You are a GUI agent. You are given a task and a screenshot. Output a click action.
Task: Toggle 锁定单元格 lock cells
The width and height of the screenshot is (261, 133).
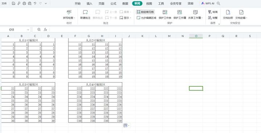pyautogui.click(x=145, y=12)
